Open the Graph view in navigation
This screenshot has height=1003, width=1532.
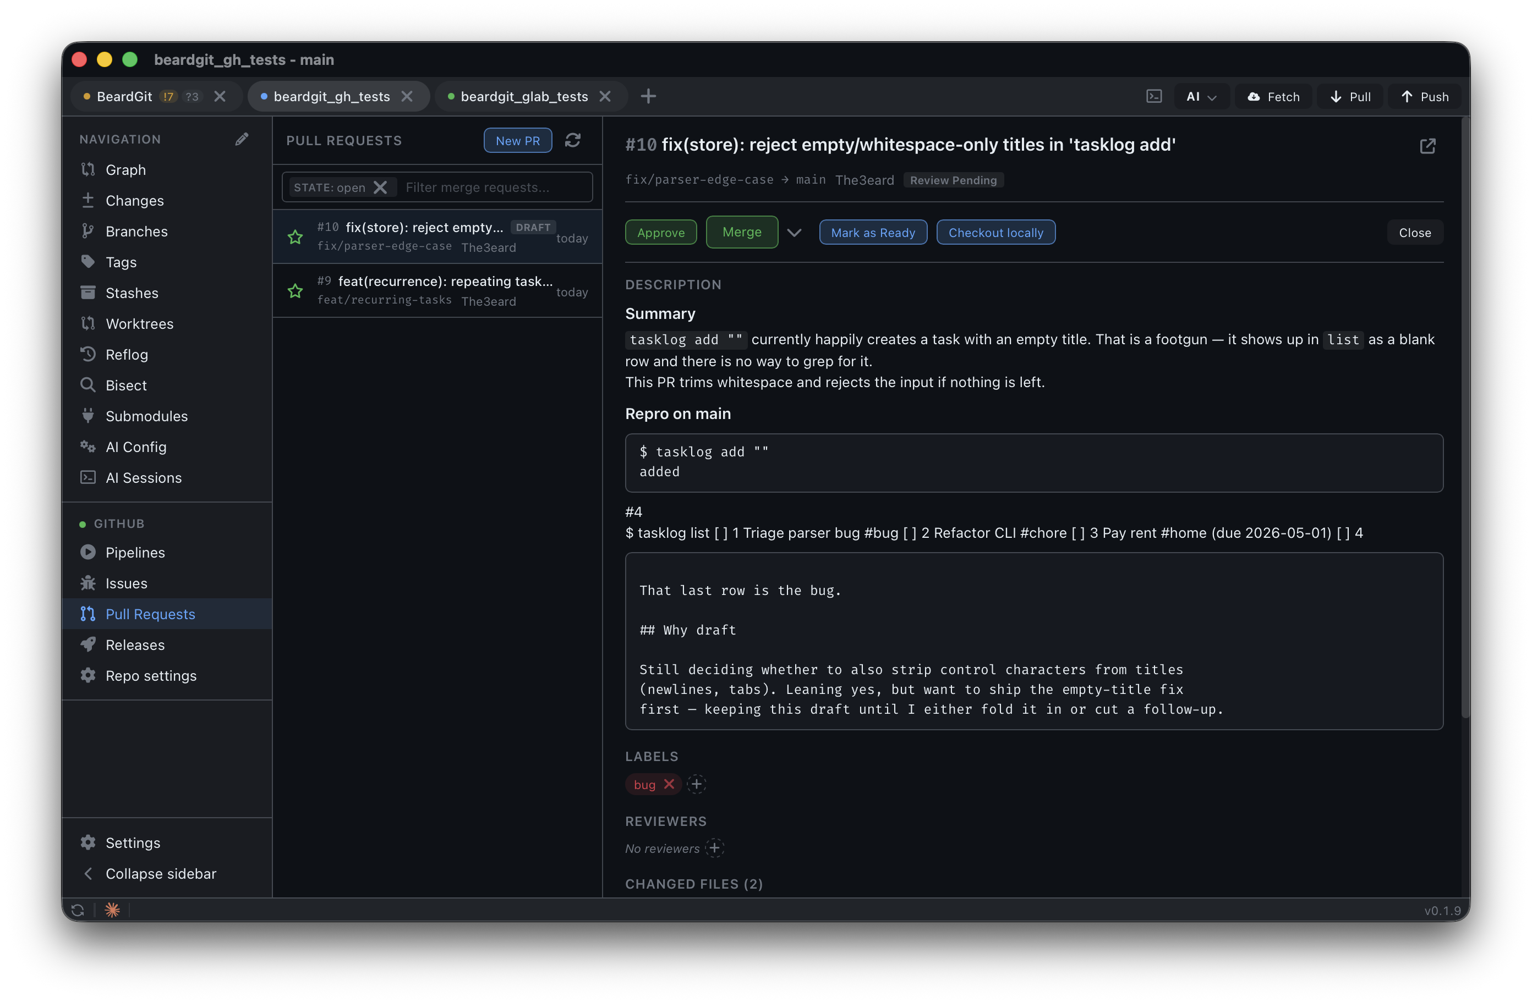pos(167,170)
